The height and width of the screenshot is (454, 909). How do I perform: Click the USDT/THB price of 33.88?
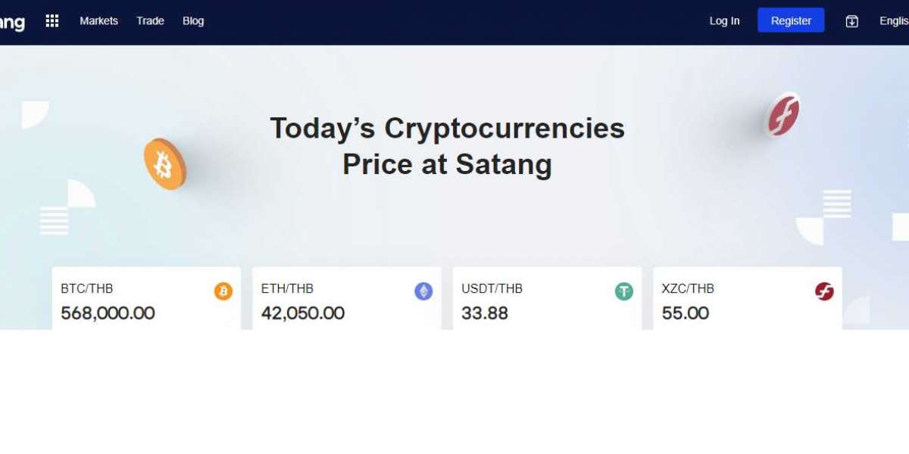click(484, 313)
